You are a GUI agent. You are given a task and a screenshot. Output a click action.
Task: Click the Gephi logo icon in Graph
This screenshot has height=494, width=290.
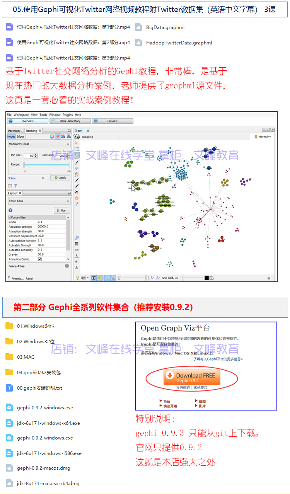77,136
